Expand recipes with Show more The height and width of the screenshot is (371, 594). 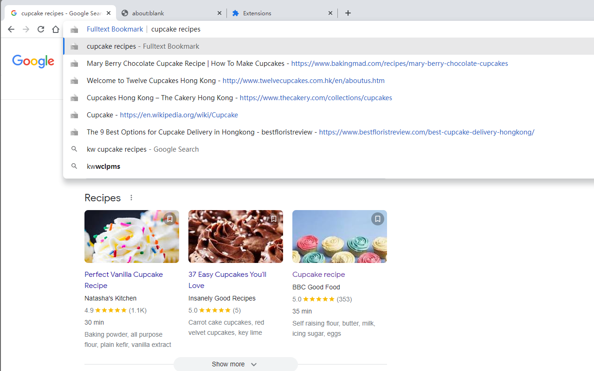235,364
